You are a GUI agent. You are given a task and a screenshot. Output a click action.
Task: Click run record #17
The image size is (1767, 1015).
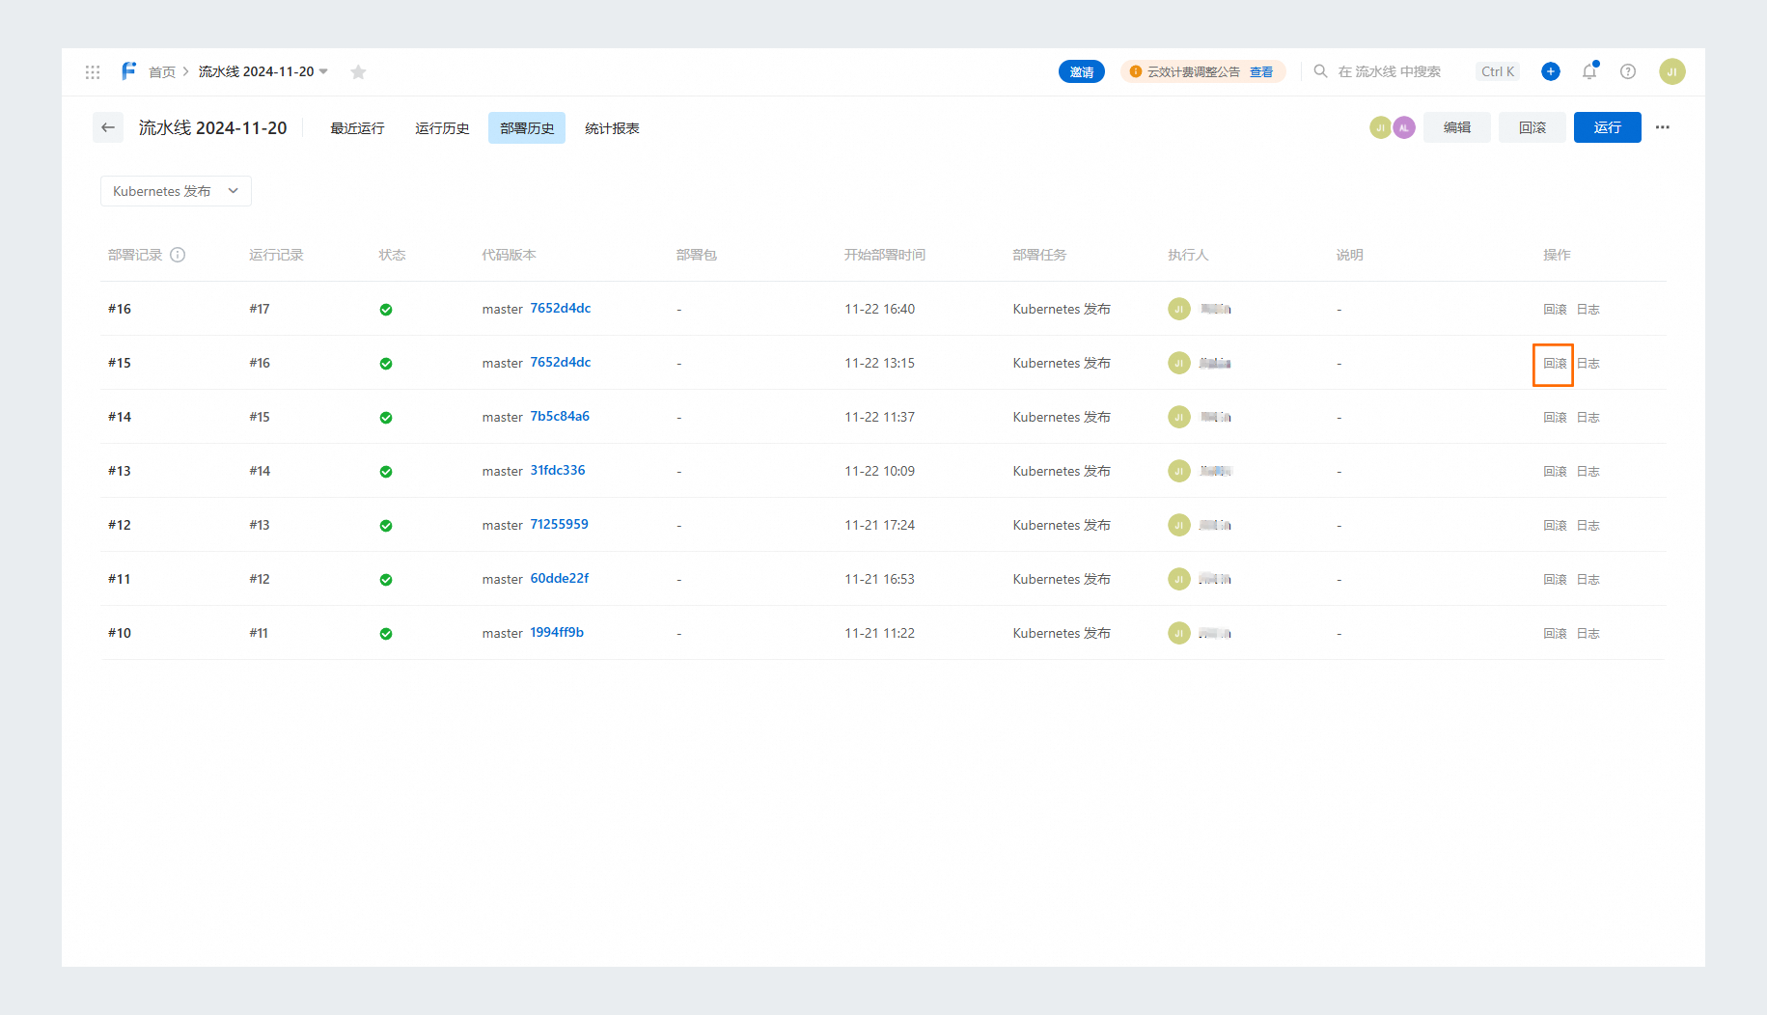[260, 309]
